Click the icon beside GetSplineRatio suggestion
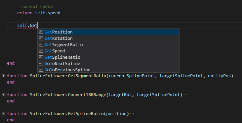The image size is (242, 123). [x=41, y=57]
